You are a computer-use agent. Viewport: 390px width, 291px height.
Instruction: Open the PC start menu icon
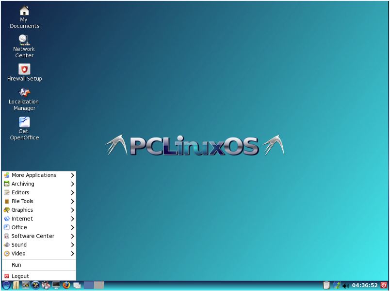point(6,285)
